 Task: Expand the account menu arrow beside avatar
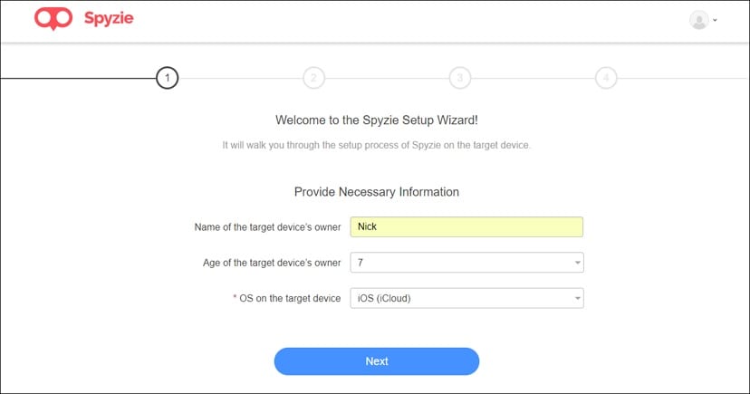coord(716,20)
